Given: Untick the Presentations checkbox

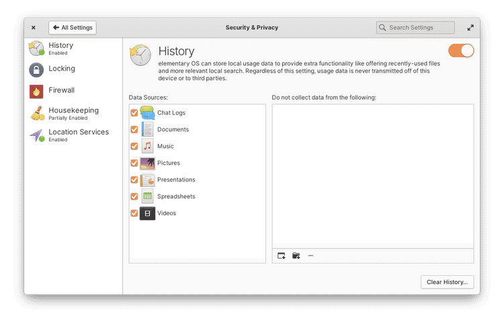Looking at the screenshot, I should click(x=134, y=180).
